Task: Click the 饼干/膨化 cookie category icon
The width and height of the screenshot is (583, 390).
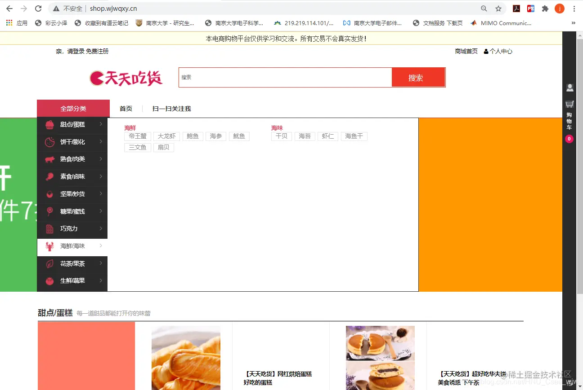Action: click(49, 142)
